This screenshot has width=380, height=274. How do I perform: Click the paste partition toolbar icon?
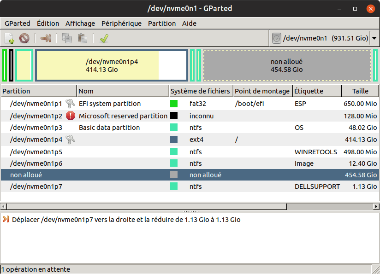pos(83,38)
